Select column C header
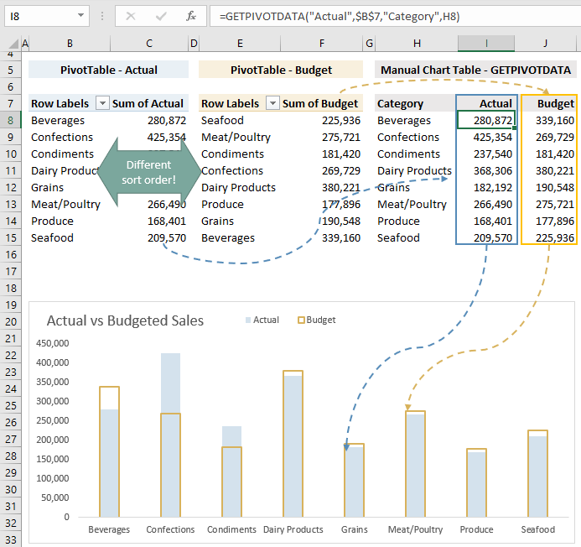This screenshot has width=581, height=547. tap(149, 44)
